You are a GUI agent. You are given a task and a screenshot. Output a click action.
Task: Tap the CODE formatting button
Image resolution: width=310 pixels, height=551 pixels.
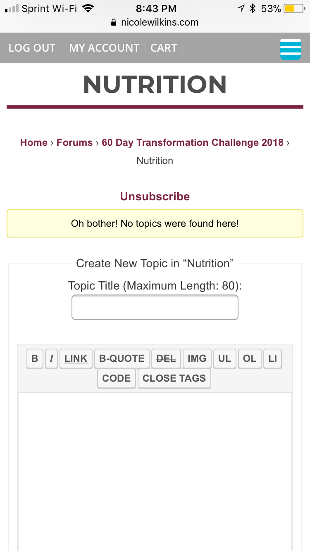(x=117, y=378)
